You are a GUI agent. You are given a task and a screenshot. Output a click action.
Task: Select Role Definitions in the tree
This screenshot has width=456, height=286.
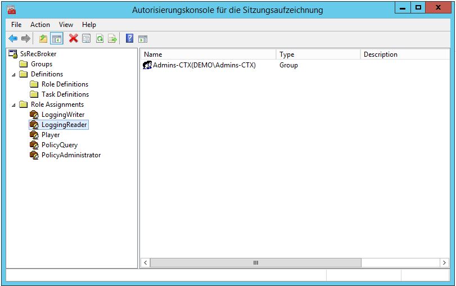pos(65,84)
